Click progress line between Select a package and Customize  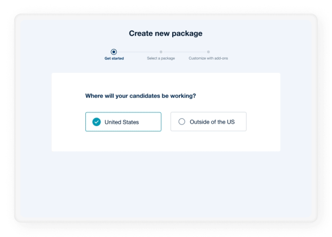click(184, 52)
